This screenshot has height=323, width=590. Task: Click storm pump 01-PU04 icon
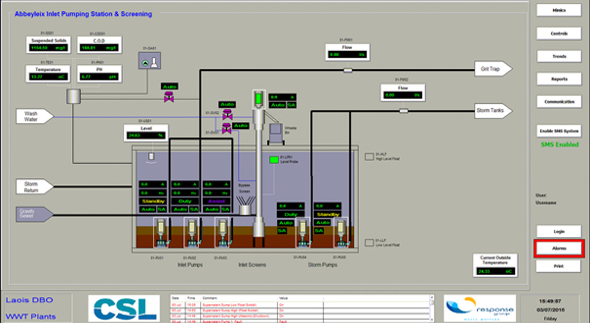[303, 233]
